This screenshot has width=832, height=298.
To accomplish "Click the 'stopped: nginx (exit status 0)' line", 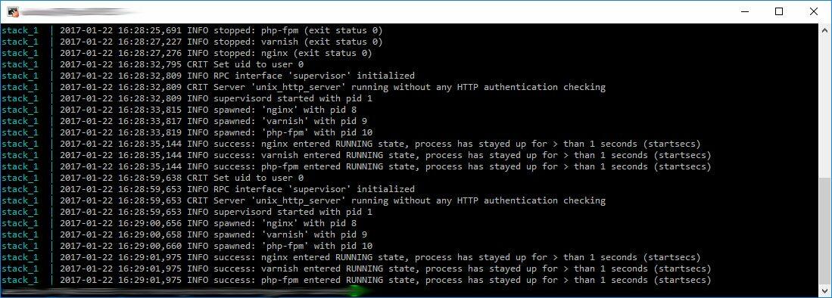I will pos(186,53).
